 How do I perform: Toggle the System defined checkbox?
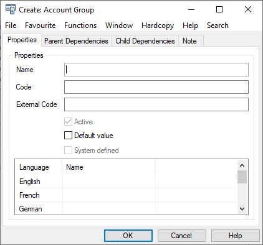coord(68,150)
